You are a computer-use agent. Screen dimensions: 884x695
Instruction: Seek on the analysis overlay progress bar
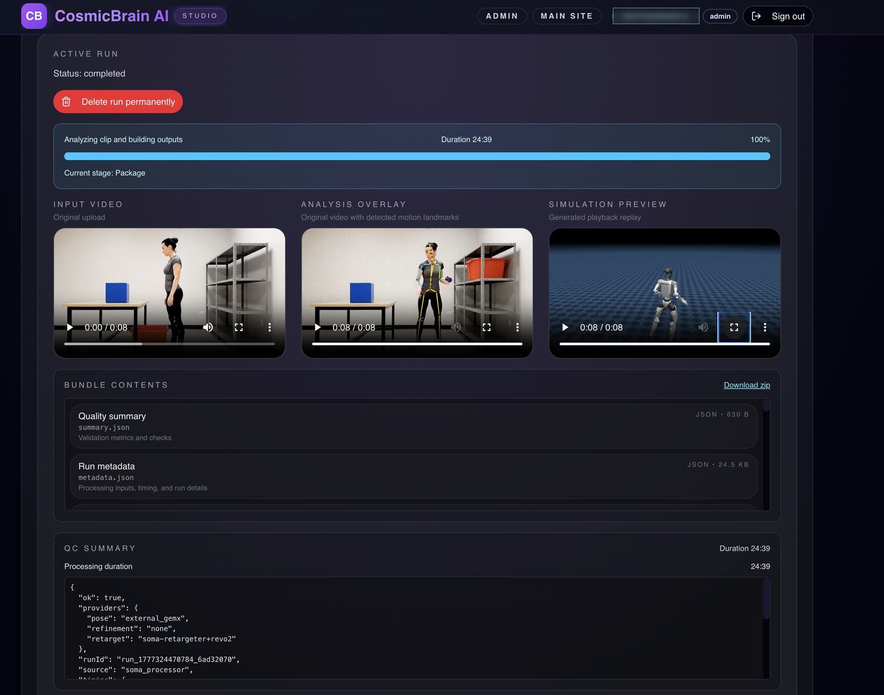417,344
